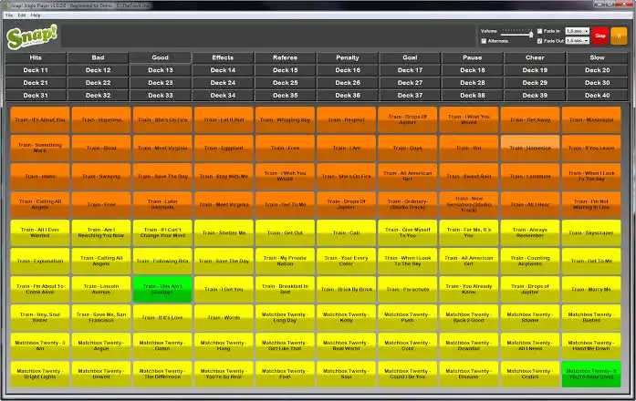Switch to Deck 22
636x401 pixels.
coord(99,83)
